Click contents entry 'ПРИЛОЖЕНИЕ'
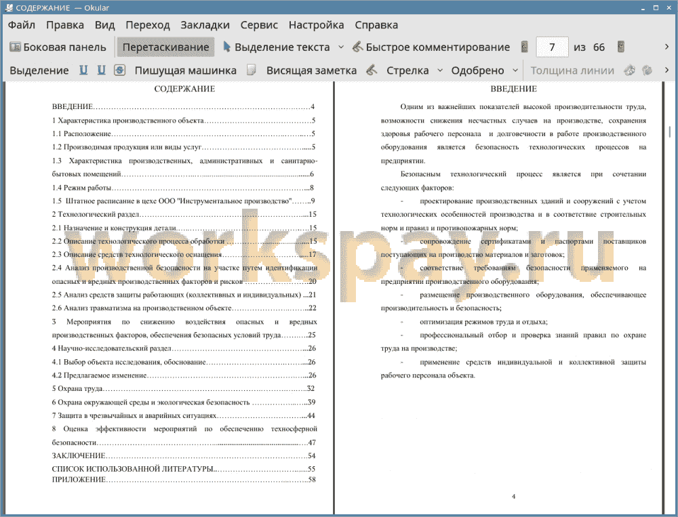The height and width of the screenshot is (517, 678). pos(184,479)
